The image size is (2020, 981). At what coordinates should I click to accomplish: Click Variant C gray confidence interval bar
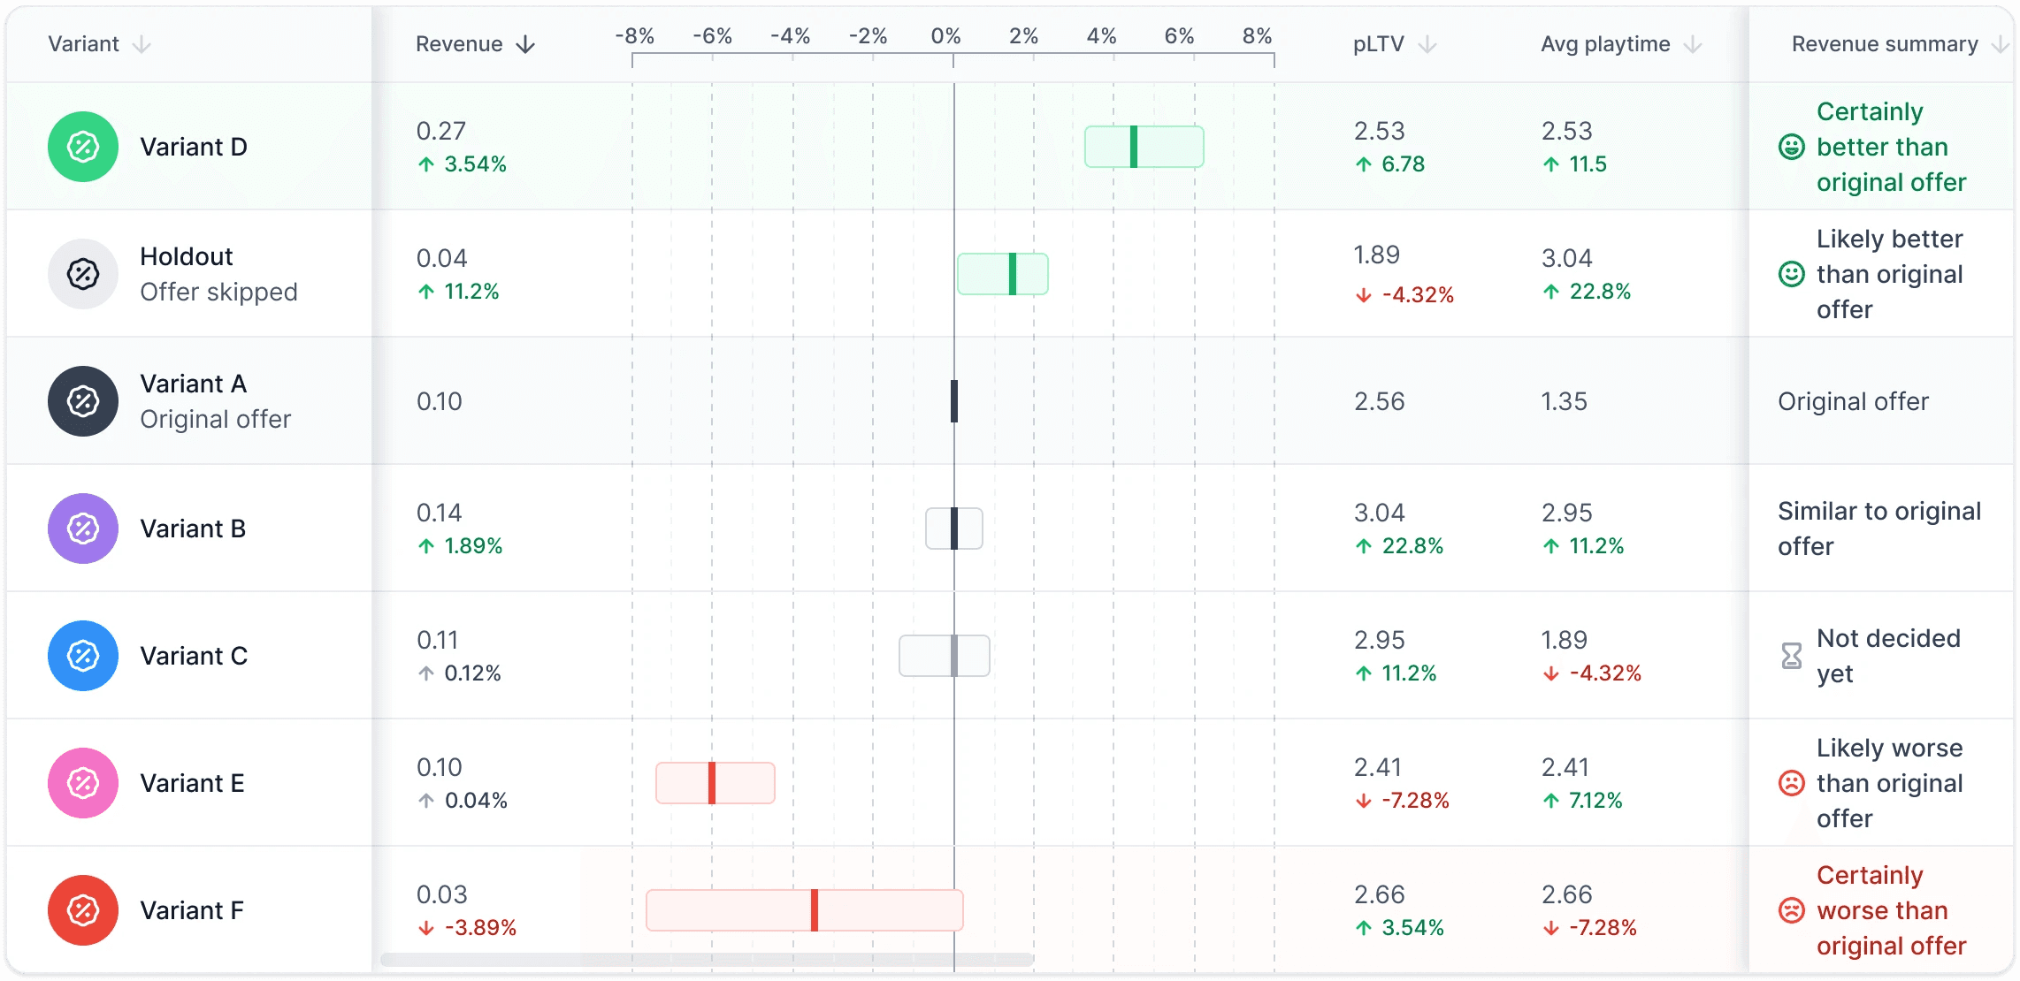click(945, 656)
